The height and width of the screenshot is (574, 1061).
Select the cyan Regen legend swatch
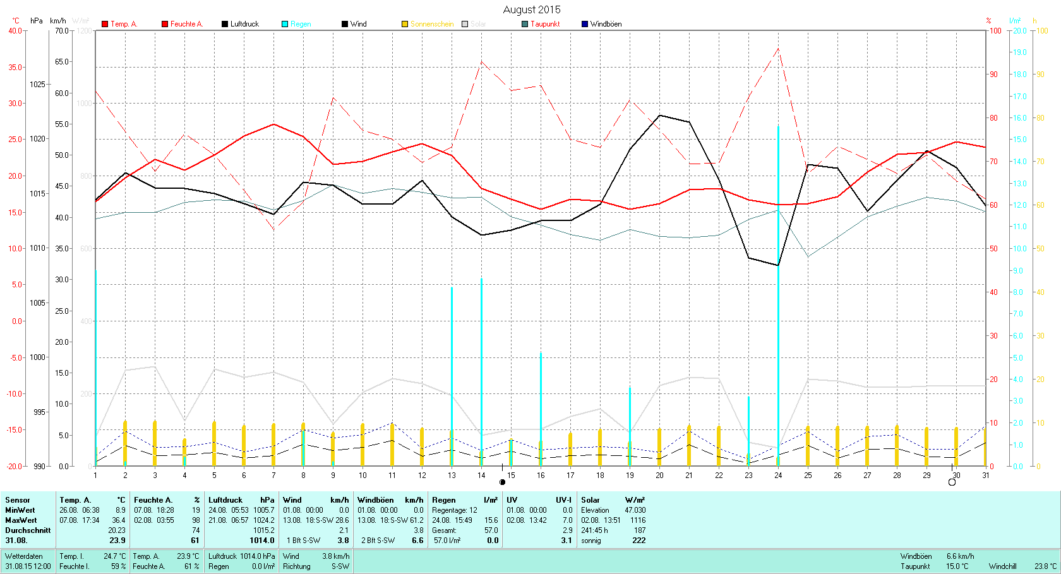tap(285, 24)
